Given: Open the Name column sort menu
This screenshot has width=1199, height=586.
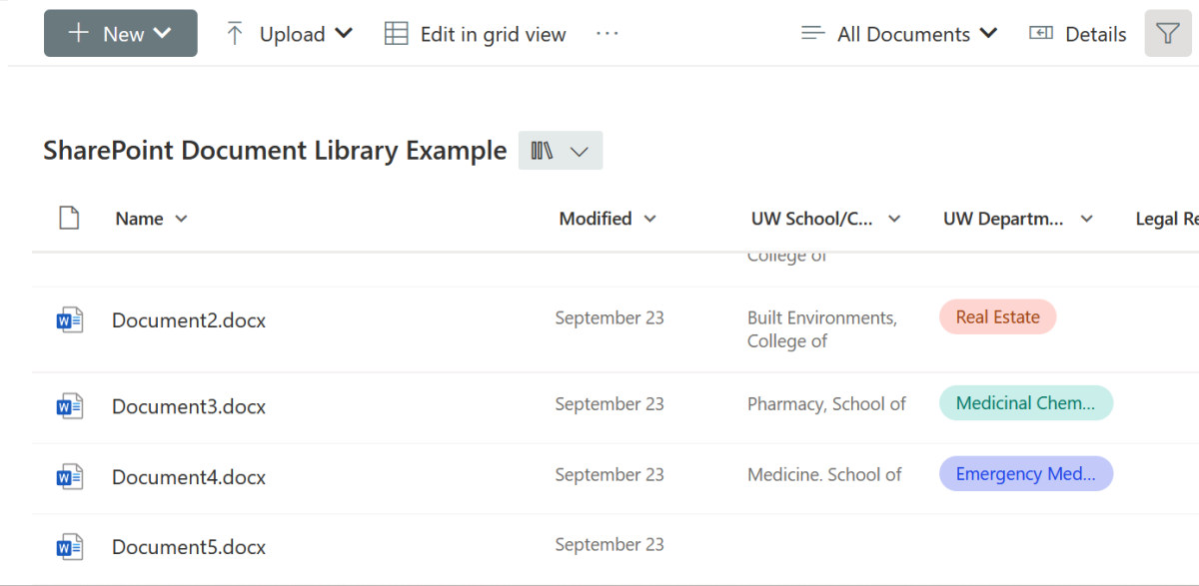Looking at the screenshot, I should tap(180, 218).
